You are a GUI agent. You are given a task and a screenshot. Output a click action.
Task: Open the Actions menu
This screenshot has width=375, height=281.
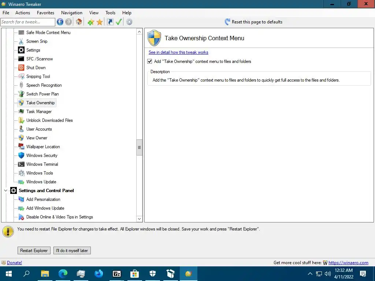pyautogui.click(x=23, y=13)
